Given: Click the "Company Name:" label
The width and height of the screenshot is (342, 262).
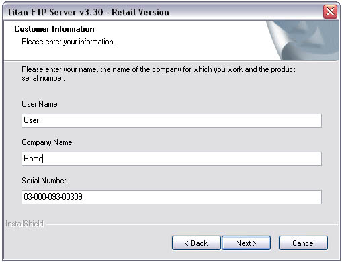Looking at the screenshot, I should pyautogui.click(x=48, y=142).
